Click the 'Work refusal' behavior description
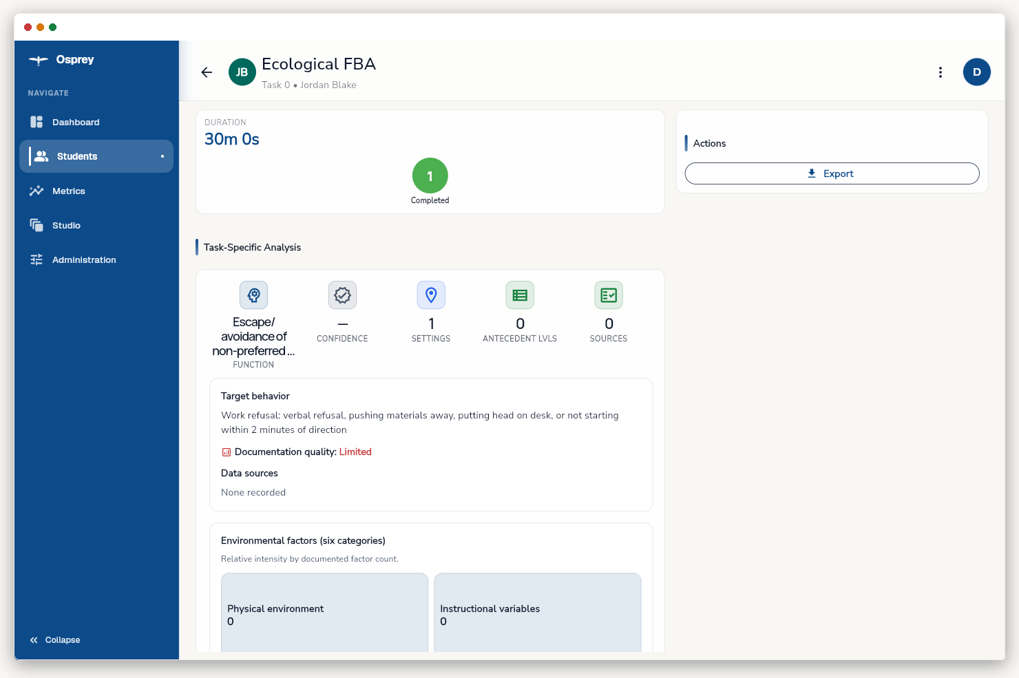The height and width of the screenshot is (678, 1019). 420,423
